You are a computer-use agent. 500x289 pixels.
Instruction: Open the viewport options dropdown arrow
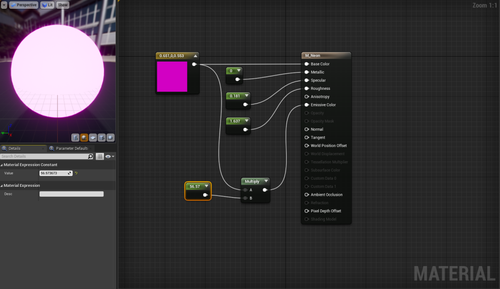coord(4,5)
